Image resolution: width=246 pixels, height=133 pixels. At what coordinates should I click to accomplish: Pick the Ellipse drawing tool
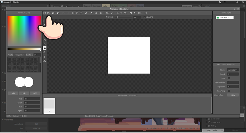[x=45, y=44]
